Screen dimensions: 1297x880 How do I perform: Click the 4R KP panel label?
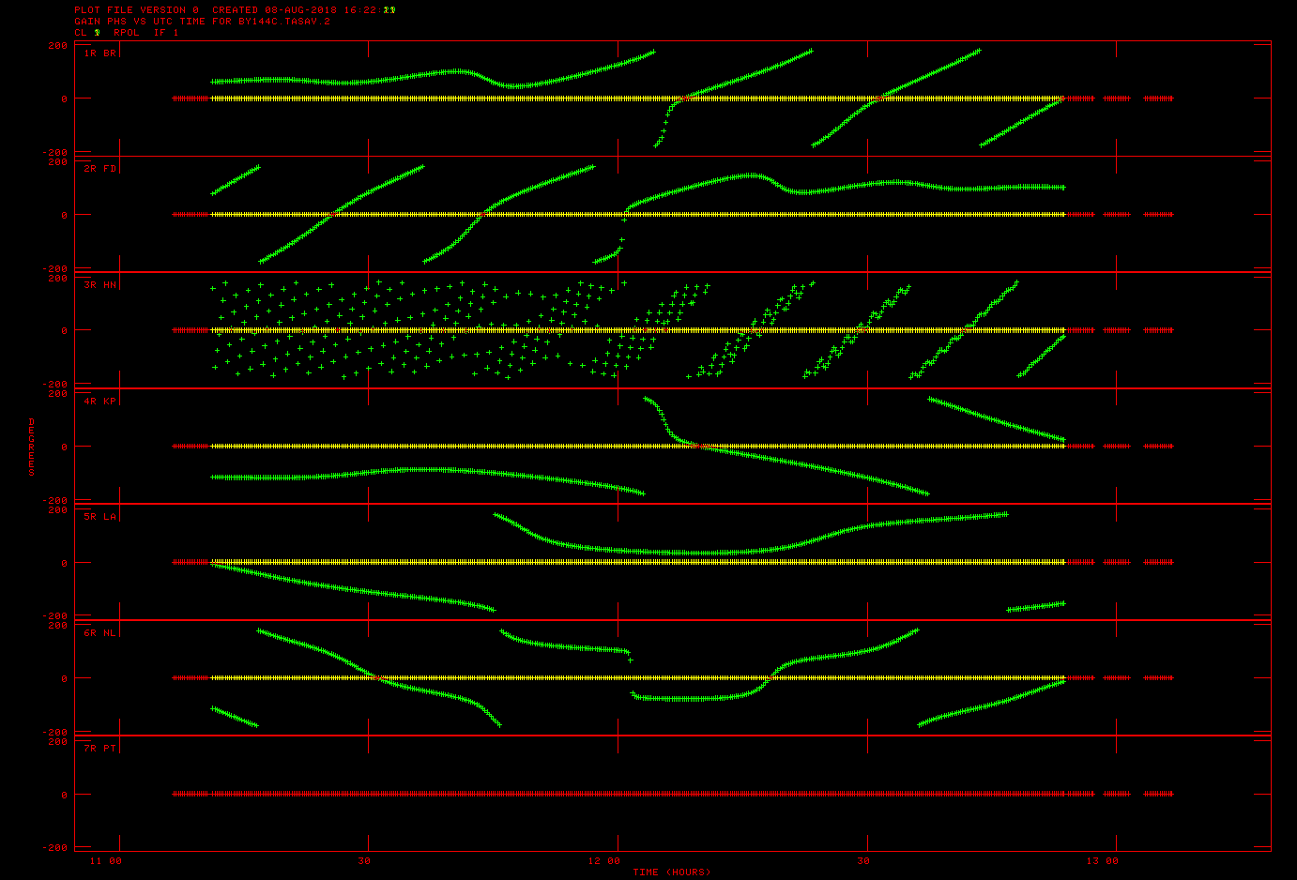pyautogui.click(x=99, y=401)
